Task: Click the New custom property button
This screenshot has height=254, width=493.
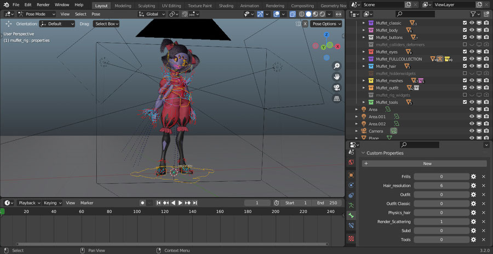Action: (424, 164)
